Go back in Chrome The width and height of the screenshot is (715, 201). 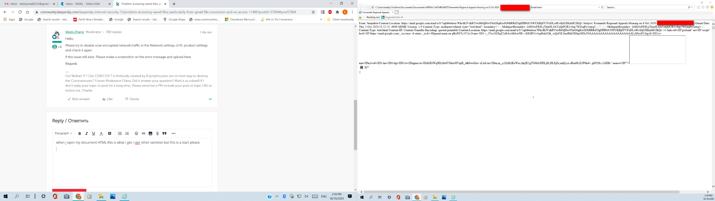5,12
